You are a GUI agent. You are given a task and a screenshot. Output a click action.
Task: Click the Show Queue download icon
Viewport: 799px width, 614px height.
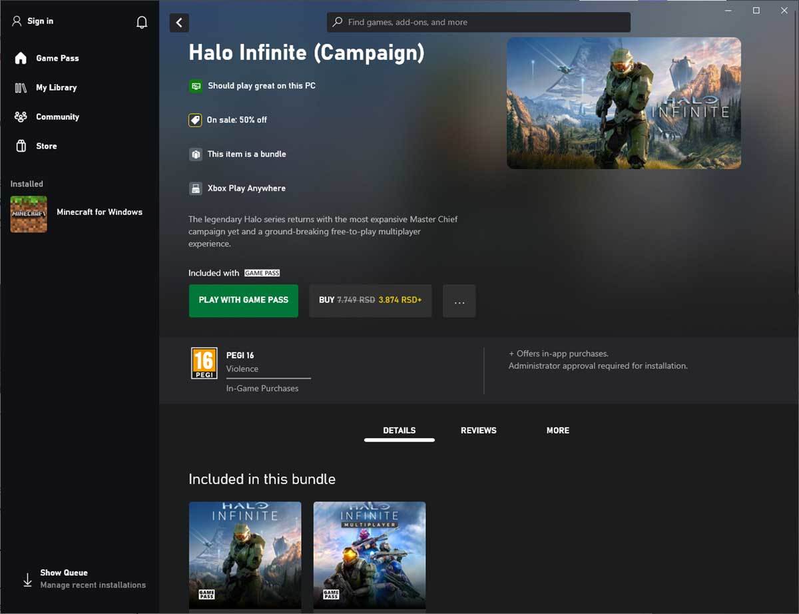pos(27,579)
